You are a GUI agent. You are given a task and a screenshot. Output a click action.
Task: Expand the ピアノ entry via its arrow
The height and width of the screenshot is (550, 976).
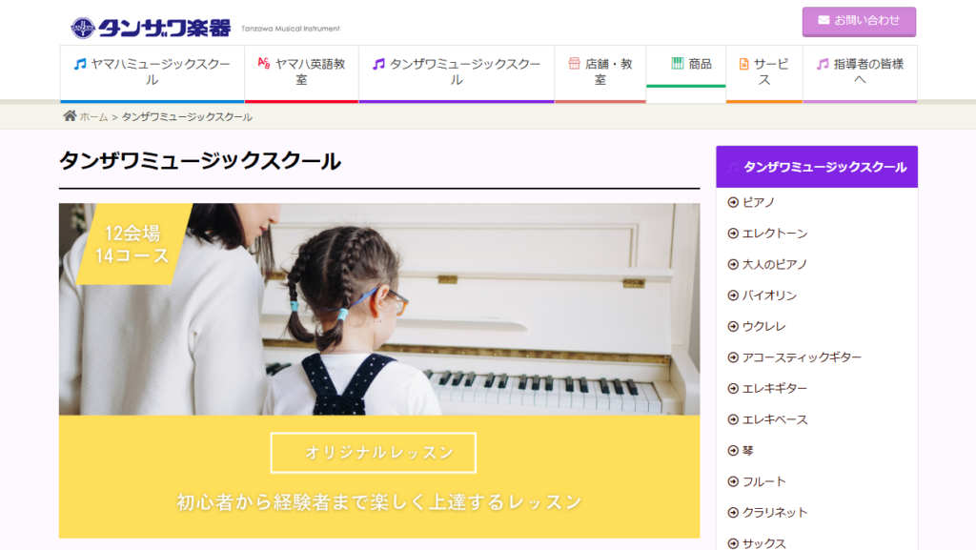click(x=732, y=201)
